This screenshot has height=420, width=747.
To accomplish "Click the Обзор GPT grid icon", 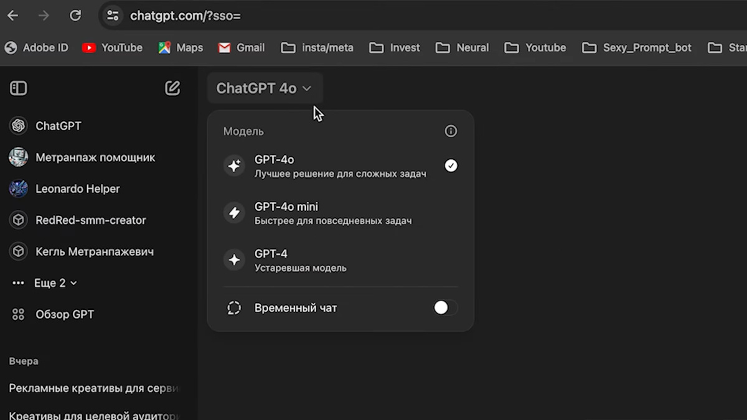I will point(19,314).
